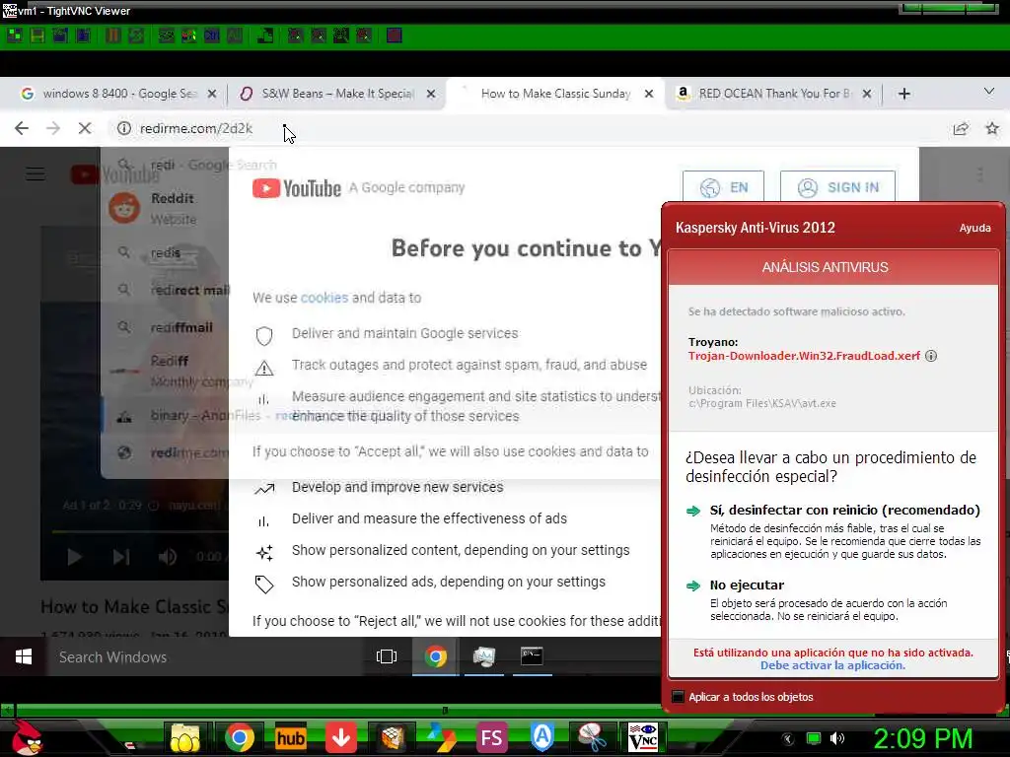The height and width of the screenshot is (757, 1010).
Task: Close the RED OCEAN tab
Action: coord(867,94)
